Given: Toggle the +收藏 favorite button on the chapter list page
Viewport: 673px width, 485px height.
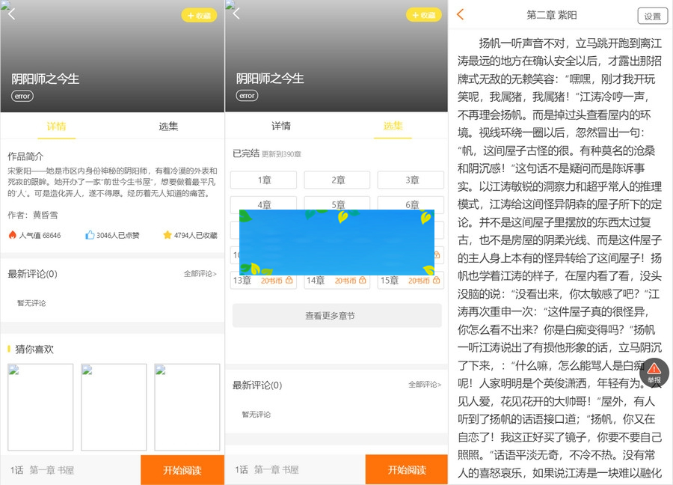Looking at the screenshot, I should tap(422, 15).
